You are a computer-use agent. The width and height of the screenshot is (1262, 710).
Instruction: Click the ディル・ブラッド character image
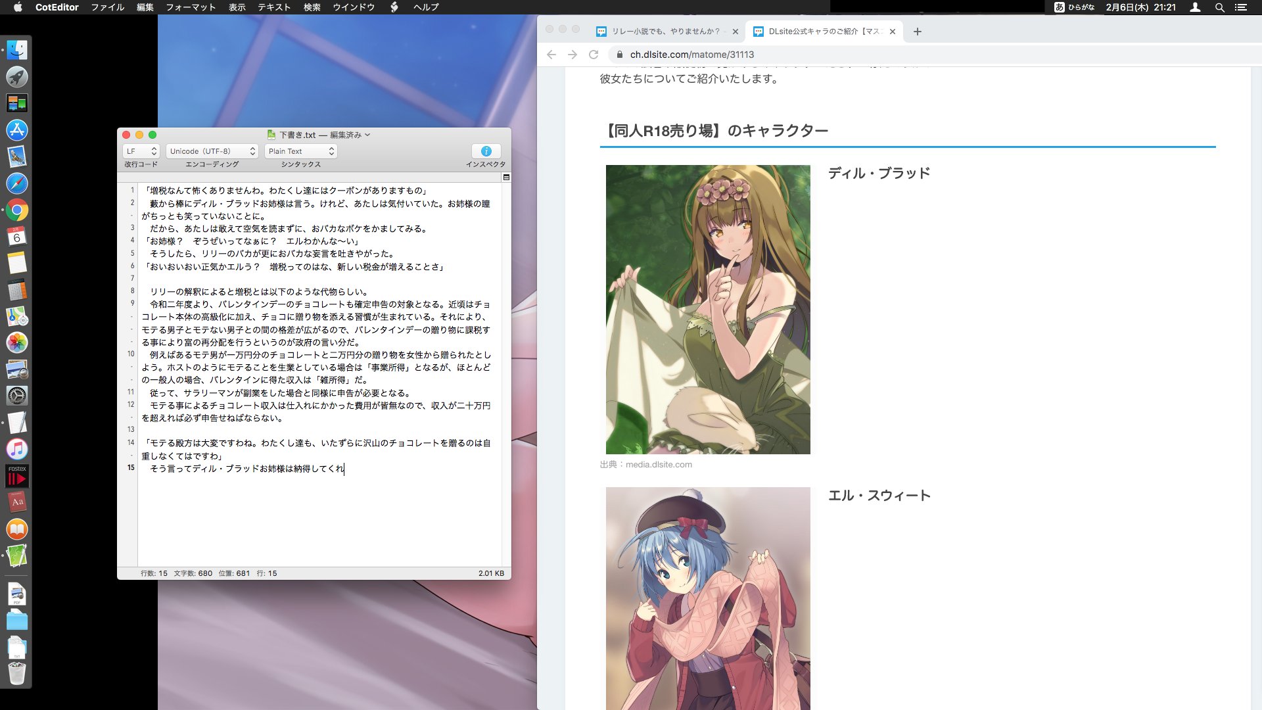click(708, 310)
